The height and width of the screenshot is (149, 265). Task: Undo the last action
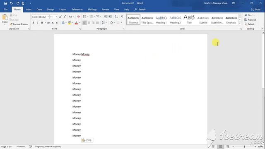(11, 3)
